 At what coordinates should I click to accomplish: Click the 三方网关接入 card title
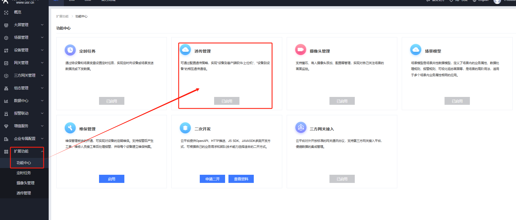pyautogui.click(x=322, y=129)
